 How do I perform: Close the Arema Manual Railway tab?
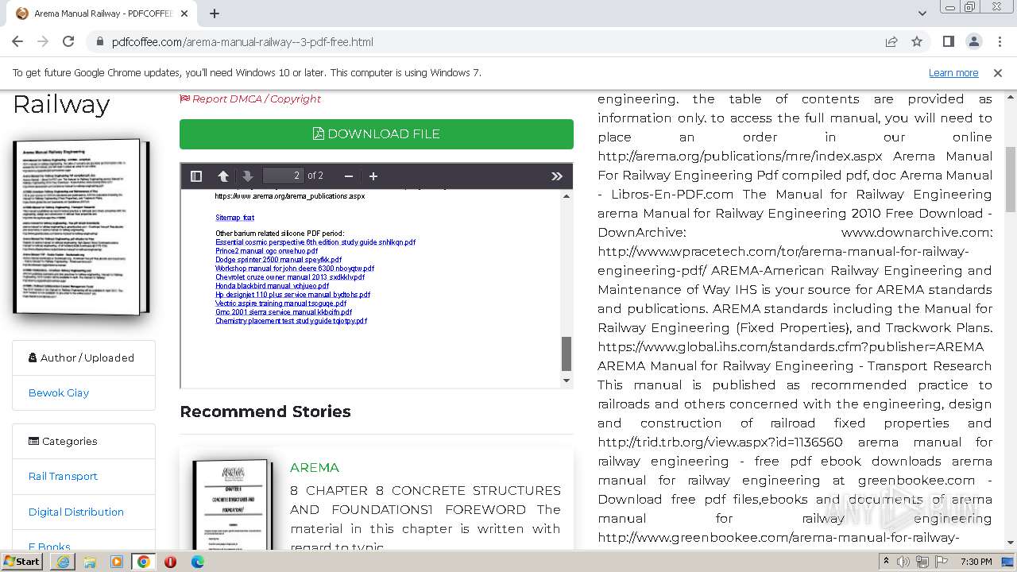tap(185, 14)
